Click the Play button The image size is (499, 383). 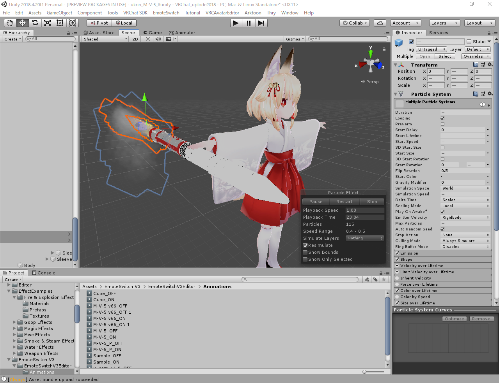tap(236, 23)
